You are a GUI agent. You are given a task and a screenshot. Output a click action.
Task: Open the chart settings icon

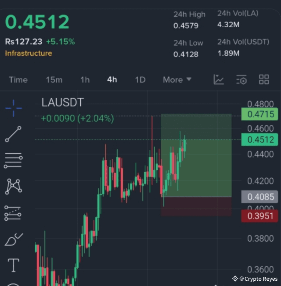click(241, 79)
